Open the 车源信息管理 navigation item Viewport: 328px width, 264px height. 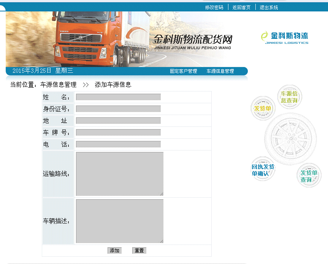[220, 71]
